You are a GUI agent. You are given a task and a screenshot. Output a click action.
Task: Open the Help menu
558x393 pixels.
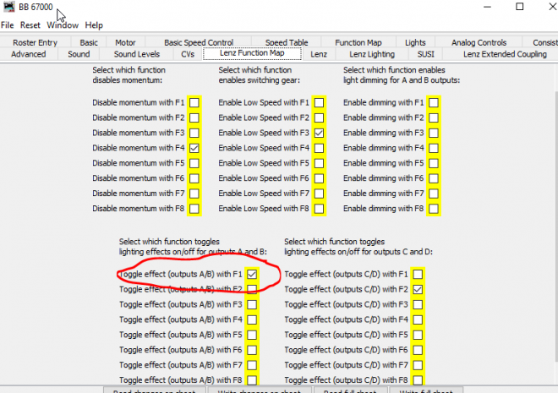tap(94, 25)
